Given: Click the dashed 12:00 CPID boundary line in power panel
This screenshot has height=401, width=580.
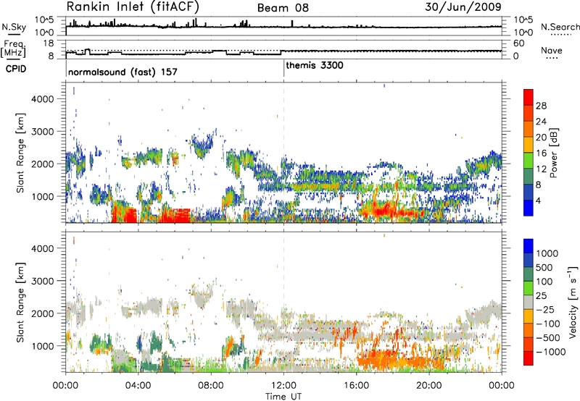Looking at the screenshot, I should [x=283, y=153].
